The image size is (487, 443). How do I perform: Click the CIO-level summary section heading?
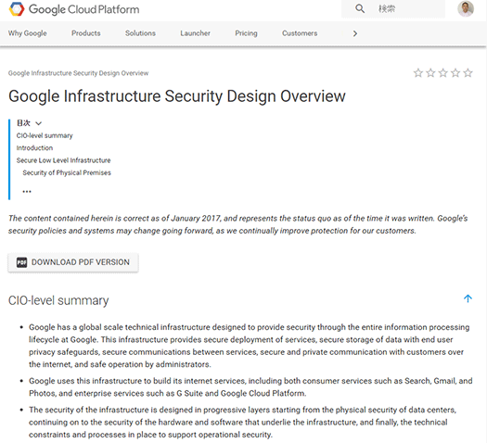pos(58,300)
